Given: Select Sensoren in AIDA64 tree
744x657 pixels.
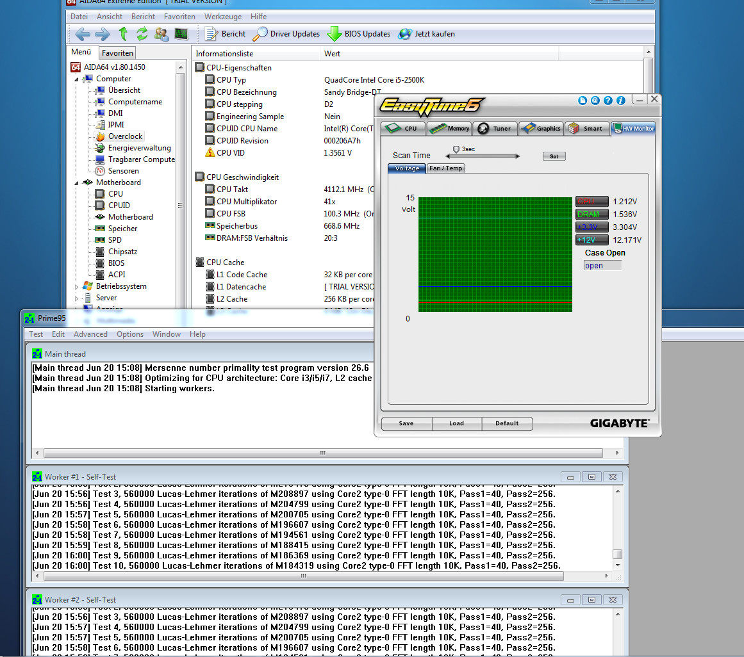Looking at the screenshot, I should tap(124, 171).
